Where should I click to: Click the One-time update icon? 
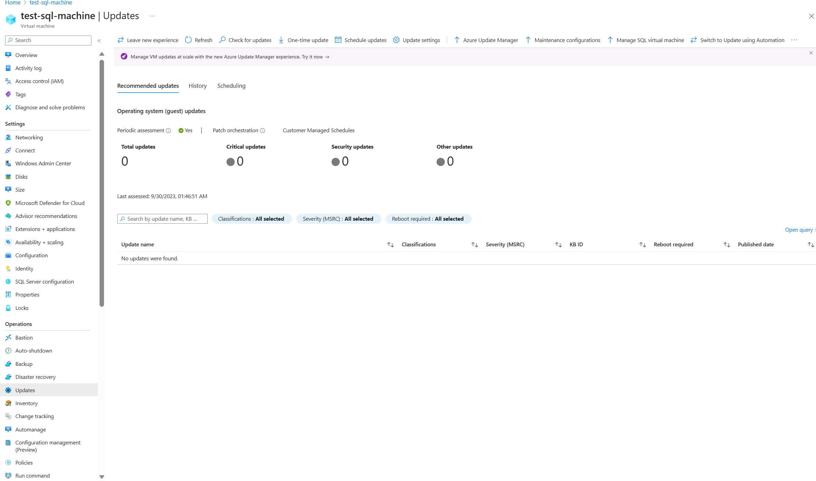tap(282, 40)
